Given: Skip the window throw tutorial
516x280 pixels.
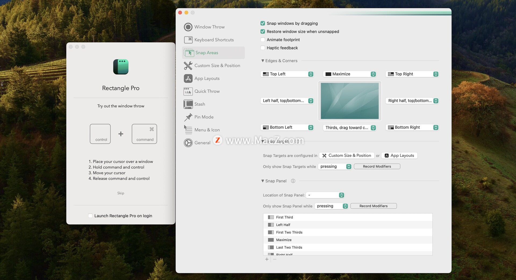Looking at the screenshot, I should [121, 193].
